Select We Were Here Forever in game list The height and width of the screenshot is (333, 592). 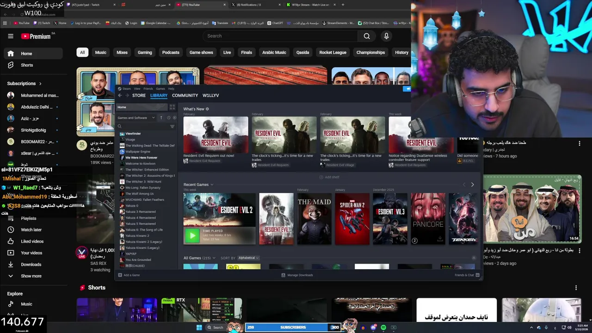tap(142, 158)
